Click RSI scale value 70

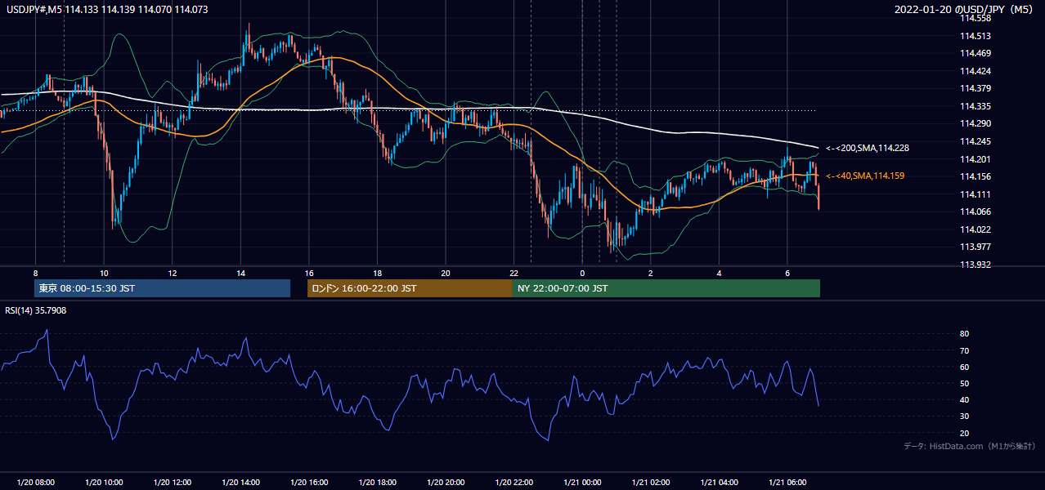[965, 350]
